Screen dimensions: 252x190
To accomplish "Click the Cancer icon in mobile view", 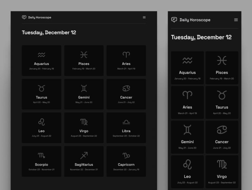I will coord(222,130).
